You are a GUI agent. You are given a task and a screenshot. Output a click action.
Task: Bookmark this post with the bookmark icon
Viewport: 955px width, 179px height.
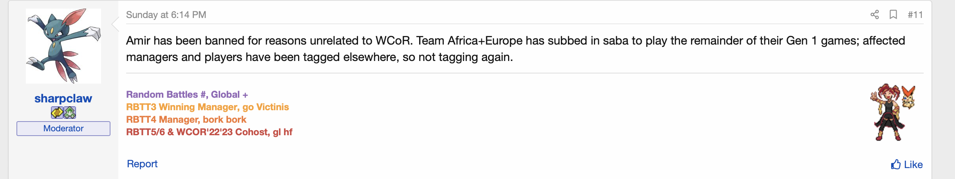click(x=893, y=15)
